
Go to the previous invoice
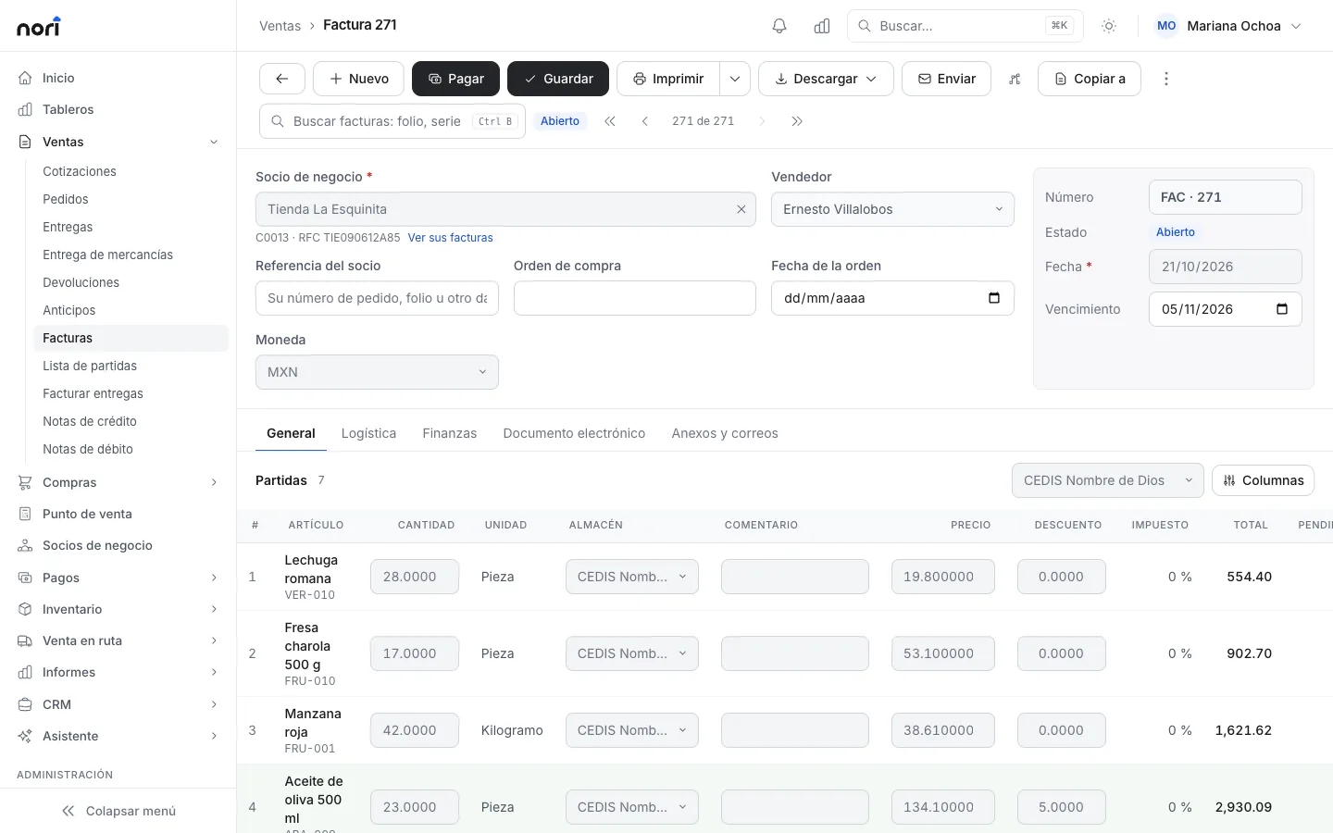(645, 121)
